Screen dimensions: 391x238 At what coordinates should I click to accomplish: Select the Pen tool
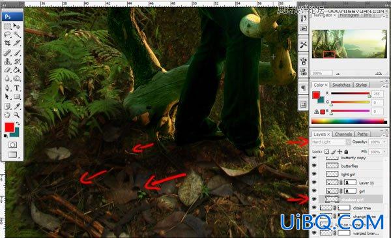7,88
